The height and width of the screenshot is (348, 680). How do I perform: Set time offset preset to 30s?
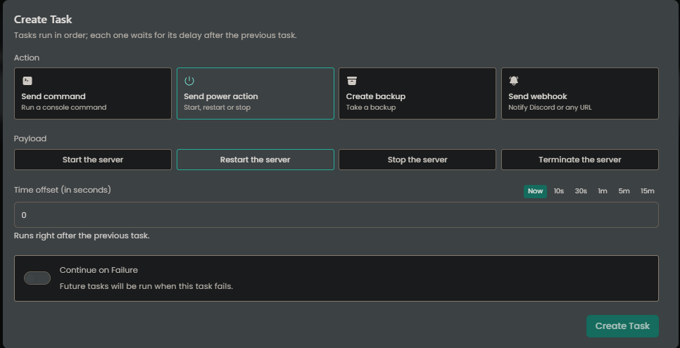coord(581,191)
